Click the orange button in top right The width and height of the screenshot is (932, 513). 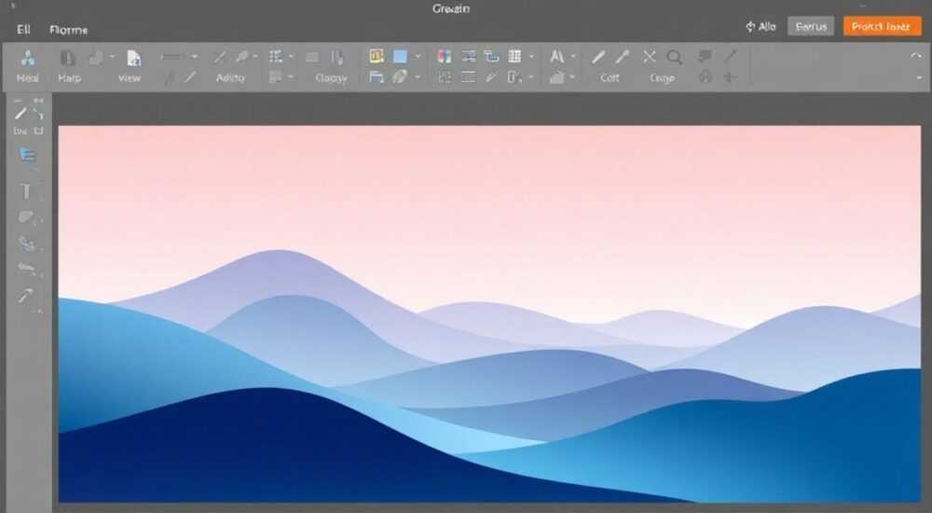coord(882,26)
